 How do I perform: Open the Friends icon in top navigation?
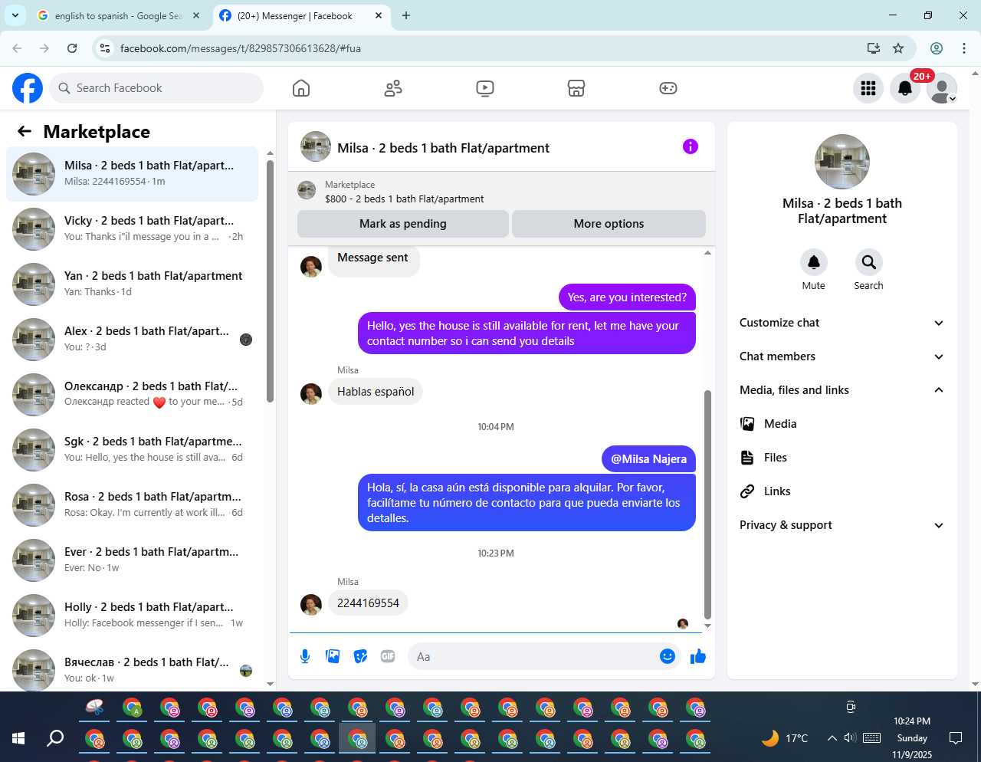point(393,88)
